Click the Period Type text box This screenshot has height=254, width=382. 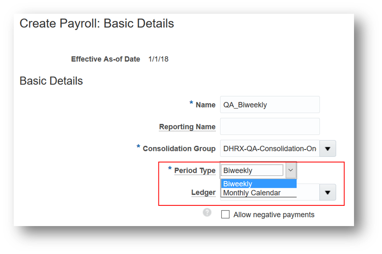pyautogui.click(x=252, y=171)
